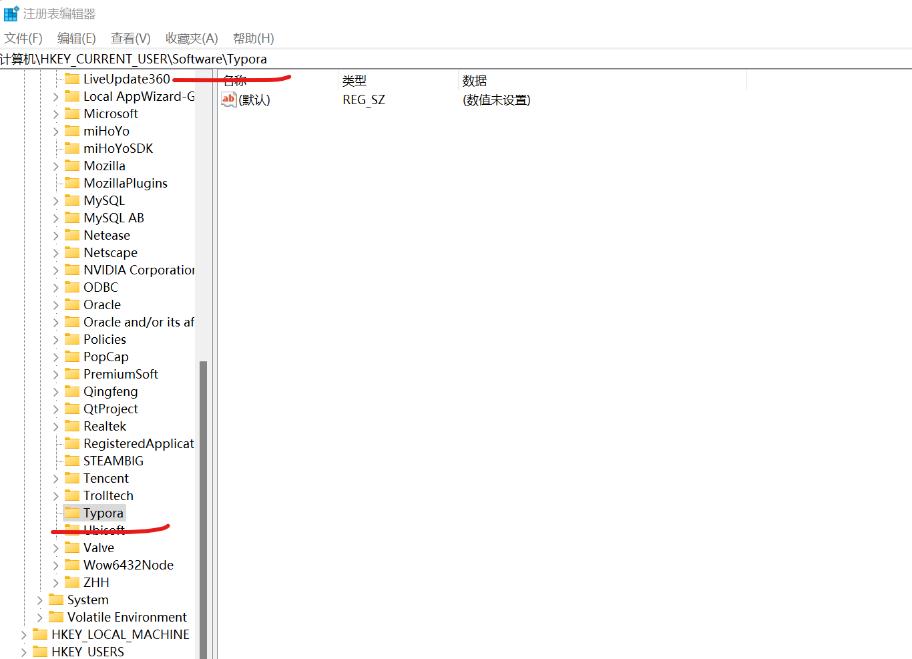Open the 查看(V) menu

pos(131,38)
